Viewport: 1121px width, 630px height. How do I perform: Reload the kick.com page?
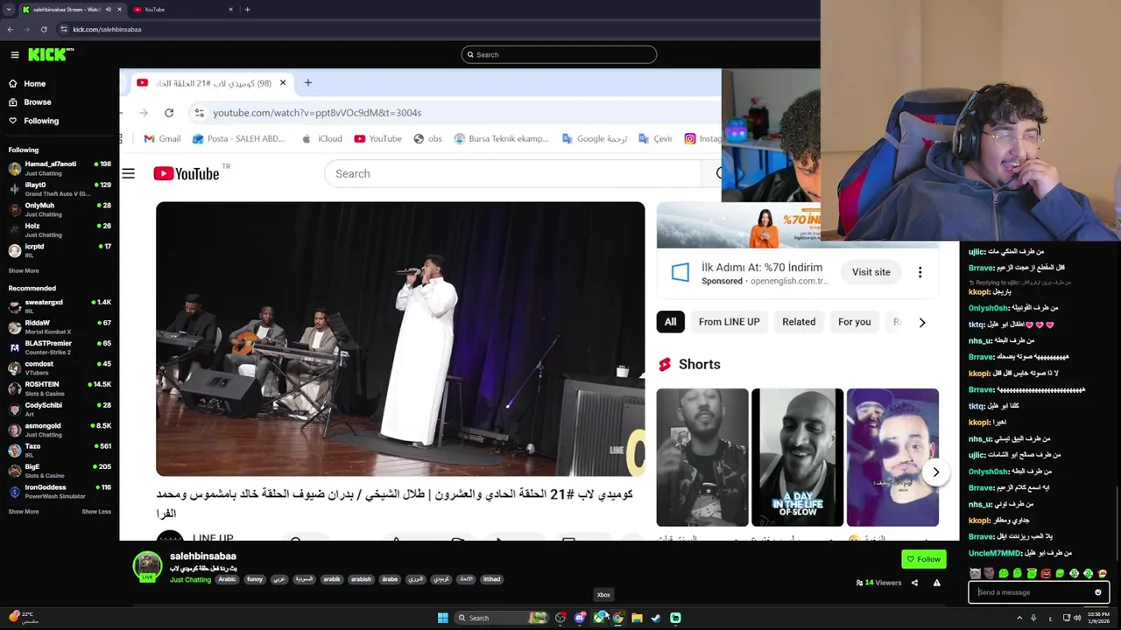tap(44, 29)
